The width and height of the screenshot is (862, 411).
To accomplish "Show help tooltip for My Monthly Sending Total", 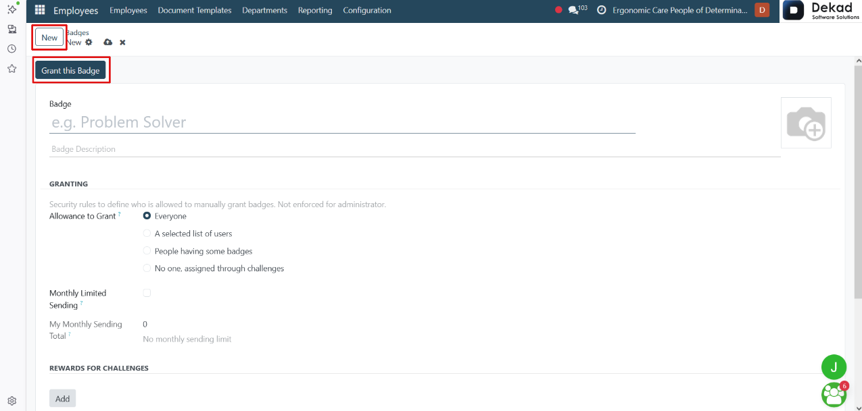I will [70, 333].
